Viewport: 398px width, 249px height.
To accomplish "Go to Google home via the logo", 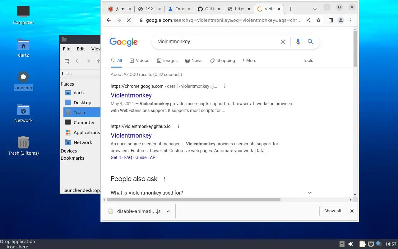I will pos(123,42).
